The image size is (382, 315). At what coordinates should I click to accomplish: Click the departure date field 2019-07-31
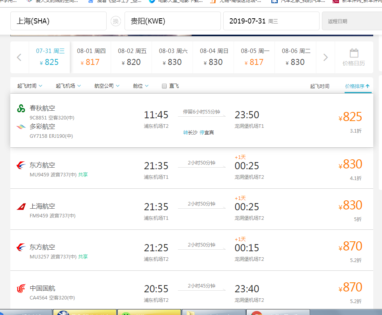click(271, 21)
